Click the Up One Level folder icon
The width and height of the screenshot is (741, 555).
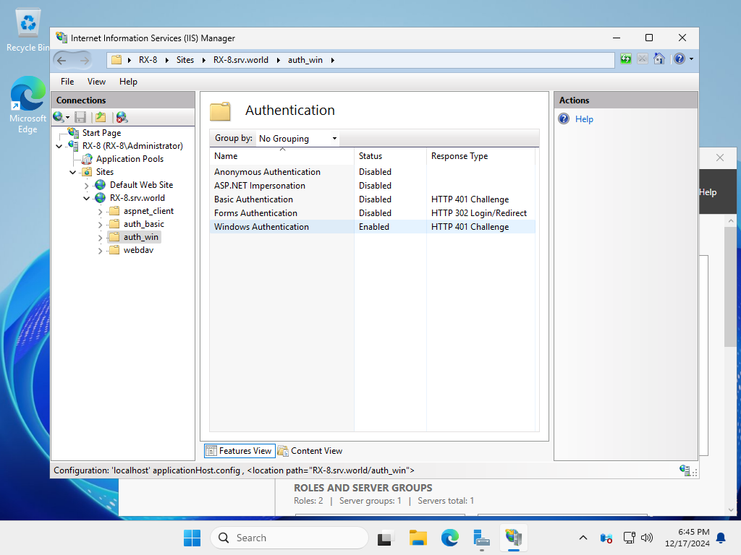tap(101, 117)
